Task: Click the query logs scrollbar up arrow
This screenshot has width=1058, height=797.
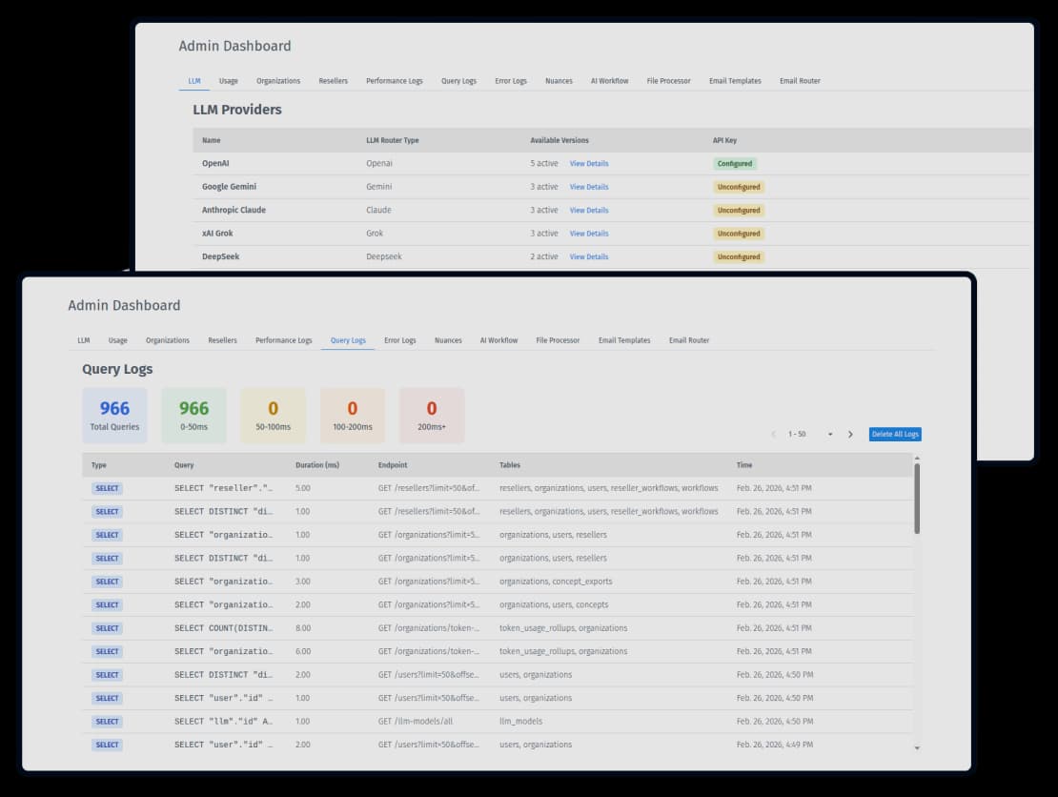Action: click(916, 459)
